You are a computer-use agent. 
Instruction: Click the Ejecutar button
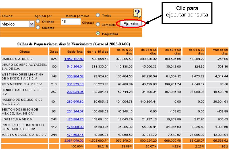point(131,24)
